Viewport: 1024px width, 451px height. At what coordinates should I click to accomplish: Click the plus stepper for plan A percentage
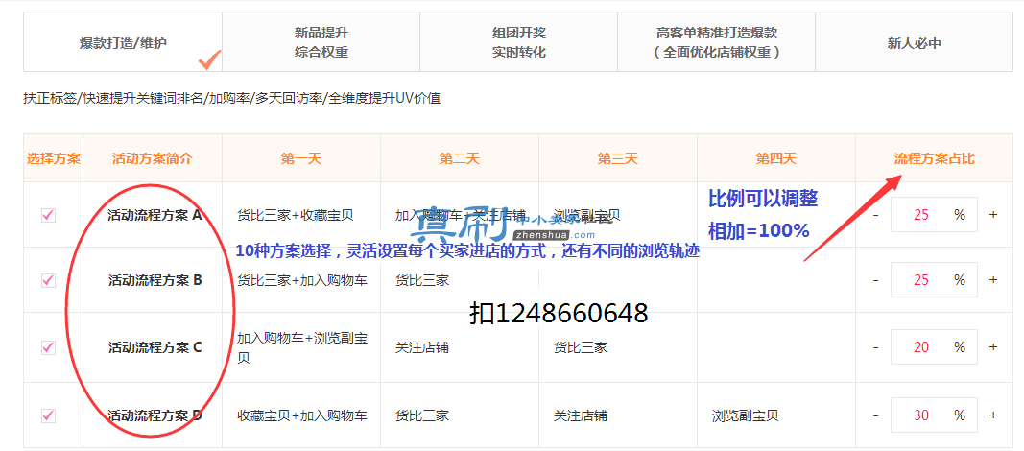(x=993, y=215)
